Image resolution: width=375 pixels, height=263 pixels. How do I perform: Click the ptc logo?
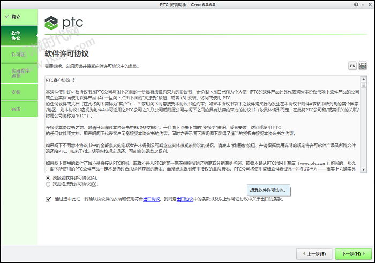[x=64, y=23]
